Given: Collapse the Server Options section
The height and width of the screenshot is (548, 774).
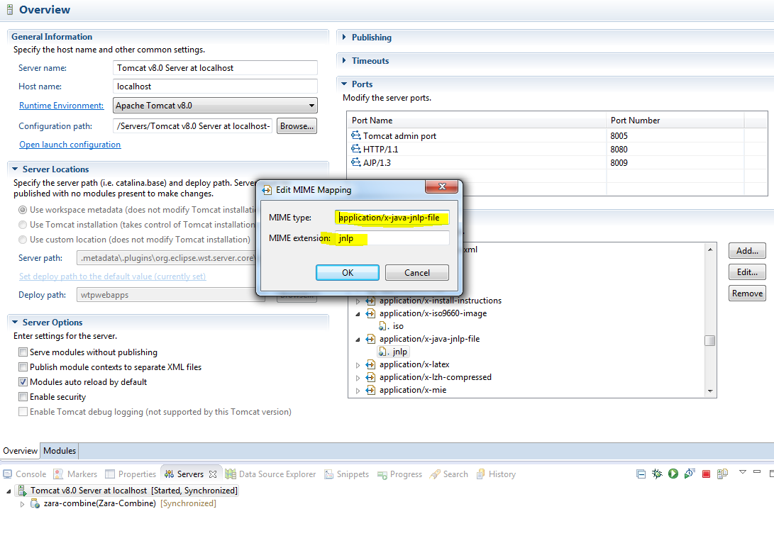Looking at the screenshot, I should point(15,322).
